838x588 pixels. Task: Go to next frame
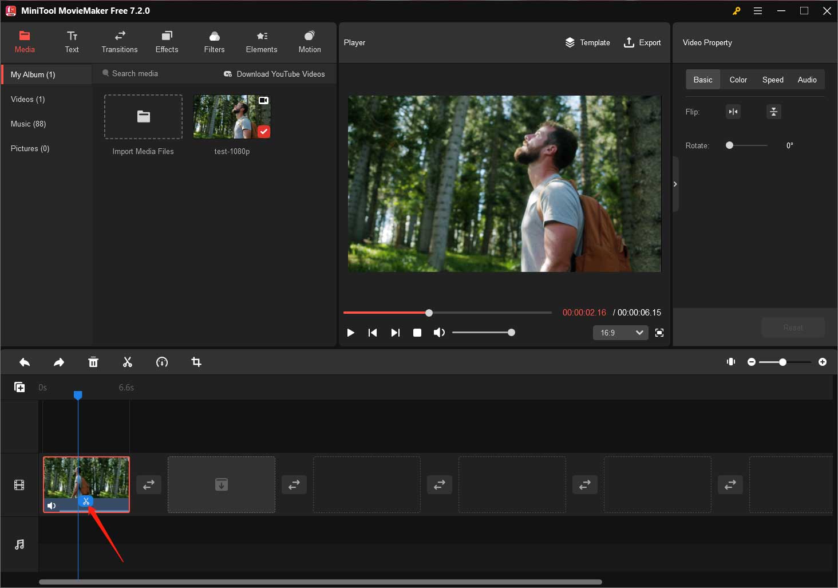[x=395, y=333]
